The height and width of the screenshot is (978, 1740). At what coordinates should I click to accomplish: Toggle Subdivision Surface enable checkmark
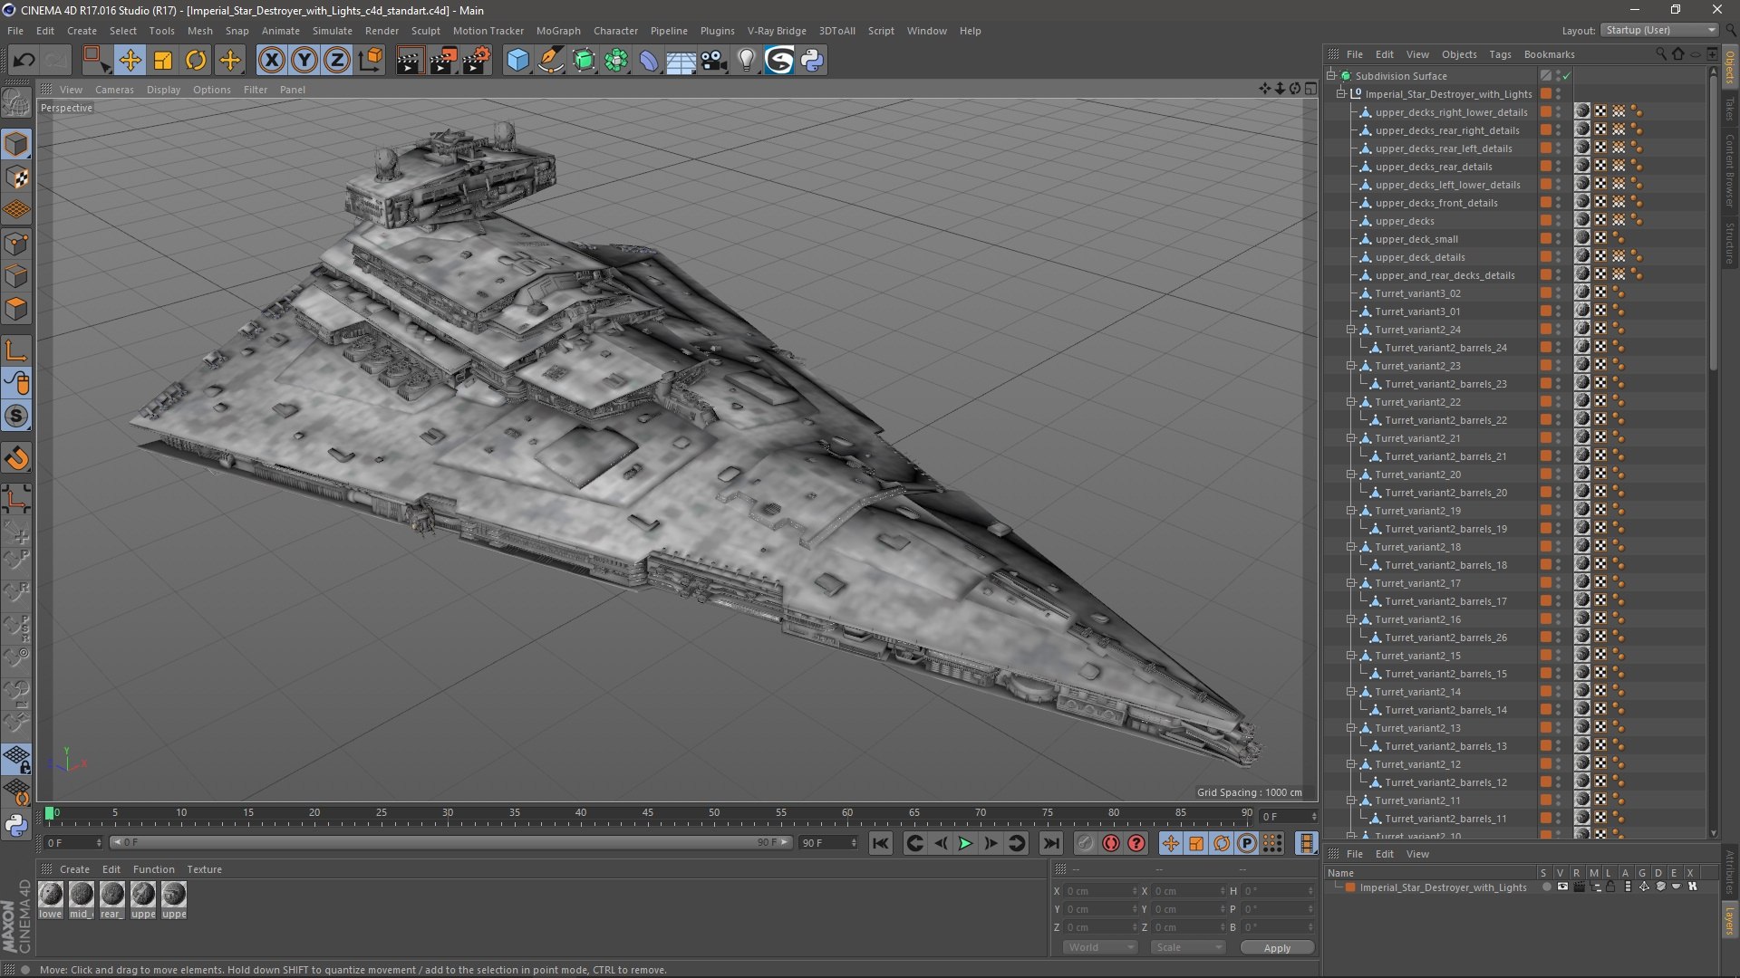[x=1566, y=76]
